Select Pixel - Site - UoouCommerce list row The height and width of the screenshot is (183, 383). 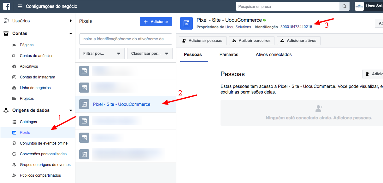click(x=126, y=104)
